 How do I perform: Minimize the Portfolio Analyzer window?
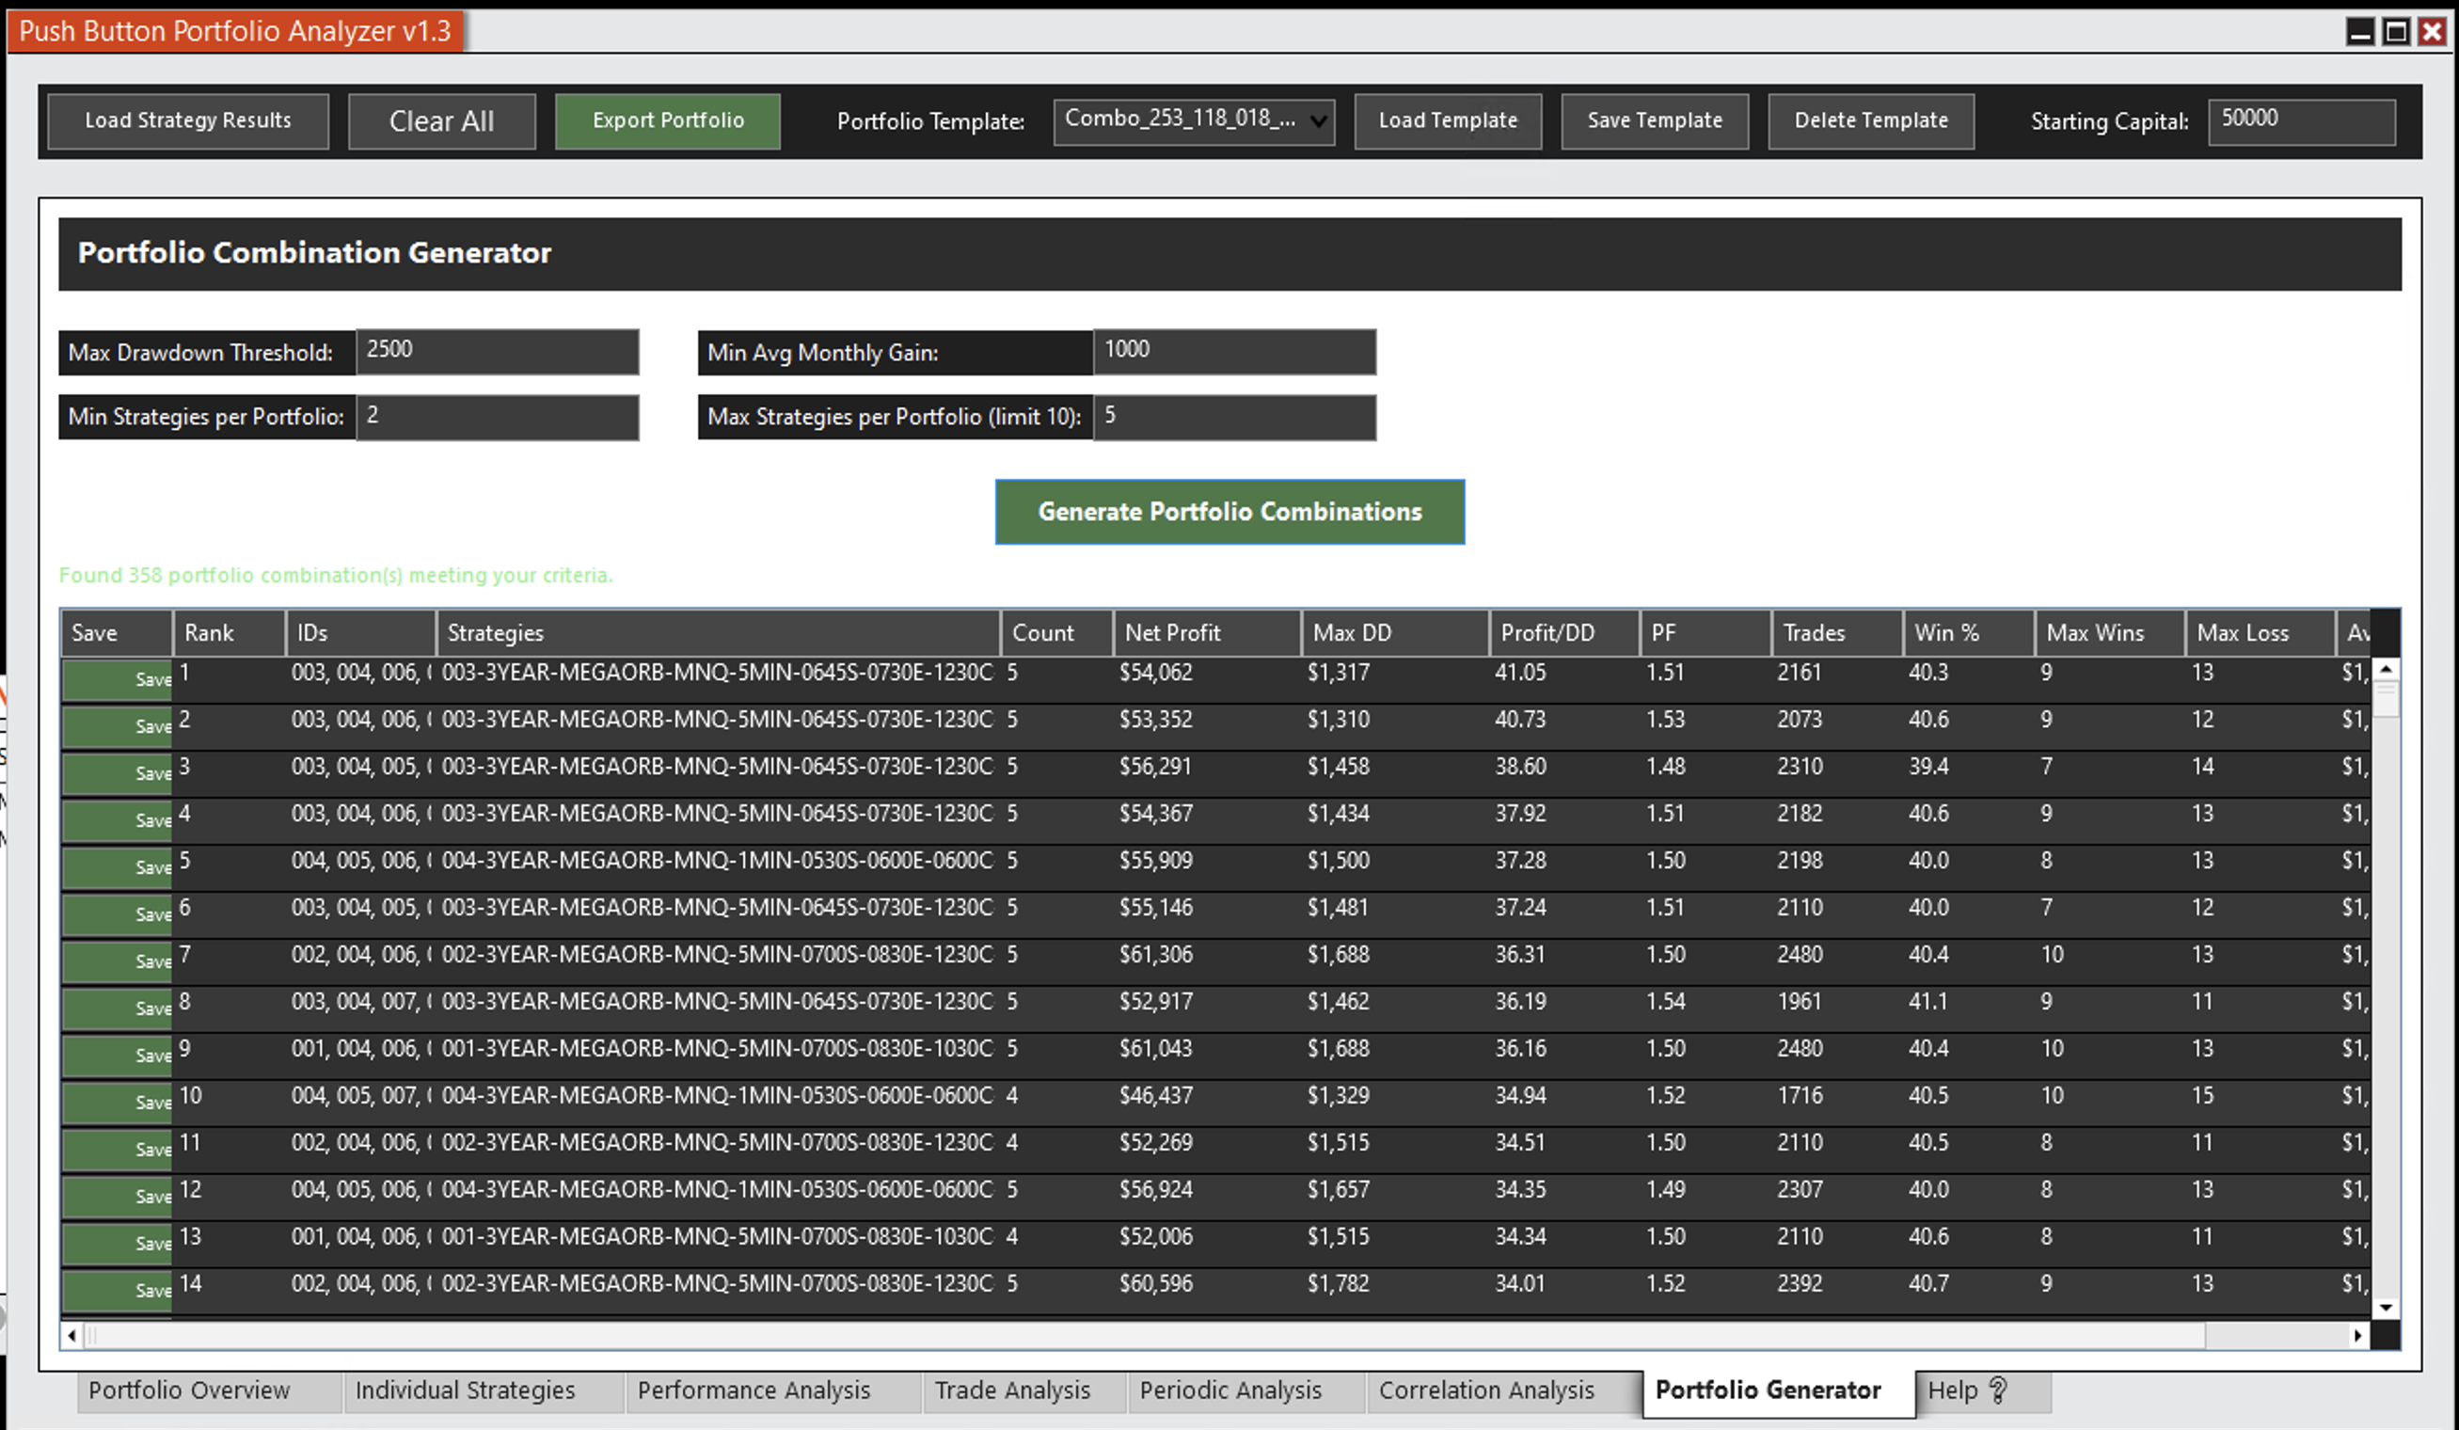[x=2359, y=32]
